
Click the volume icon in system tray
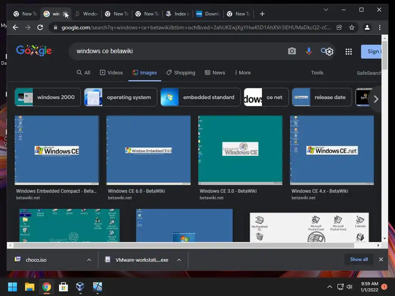coord(349,287)
